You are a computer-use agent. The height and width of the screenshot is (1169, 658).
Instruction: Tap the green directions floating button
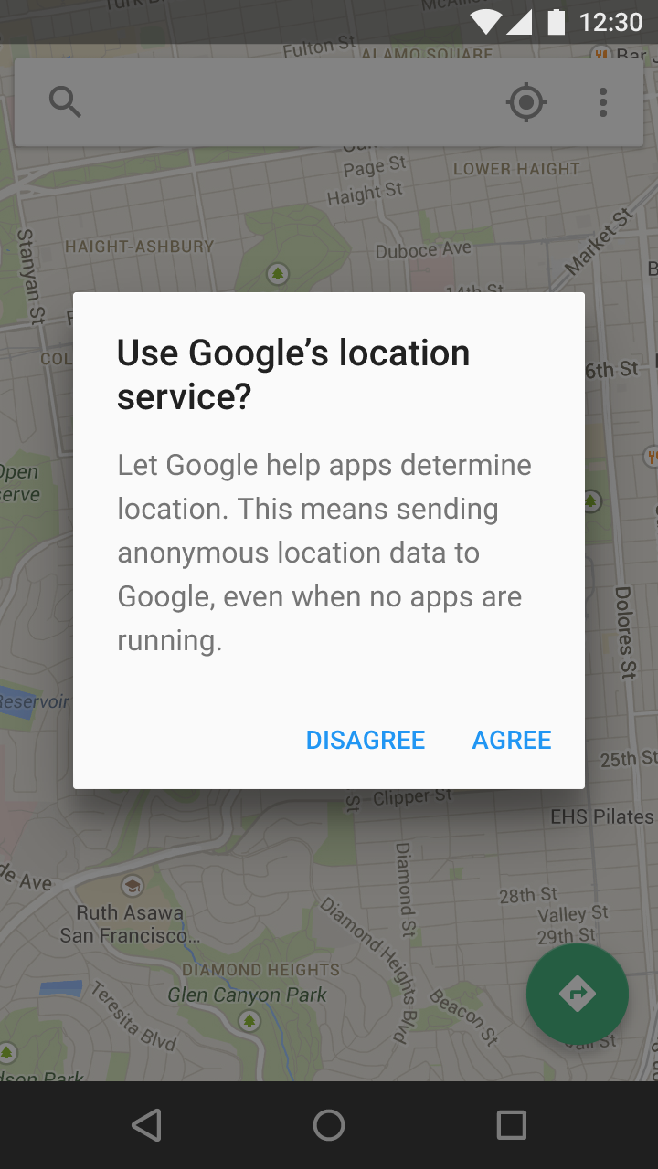tap(578, 994)
